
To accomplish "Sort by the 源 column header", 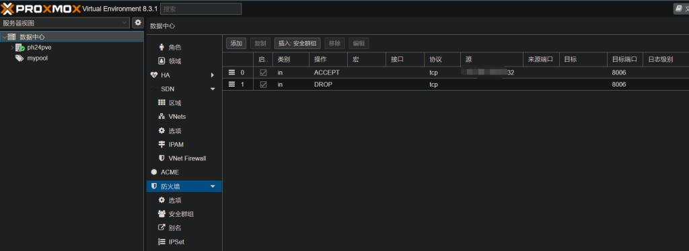I will pyautogui.click(x=492, y=60).
